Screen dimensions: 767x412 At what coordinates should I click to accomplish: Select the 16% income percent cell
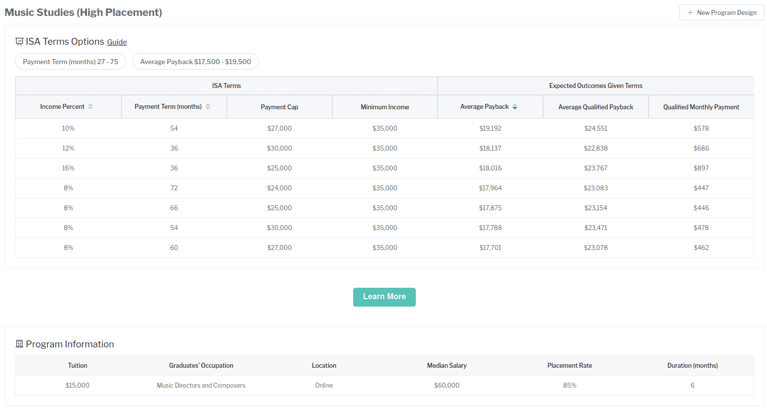(68, 168)
